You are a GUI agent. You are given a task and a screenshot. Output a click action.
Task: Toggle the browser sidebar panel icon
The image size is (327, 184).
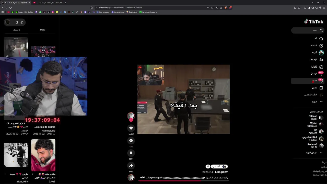[x=309, y=8]
